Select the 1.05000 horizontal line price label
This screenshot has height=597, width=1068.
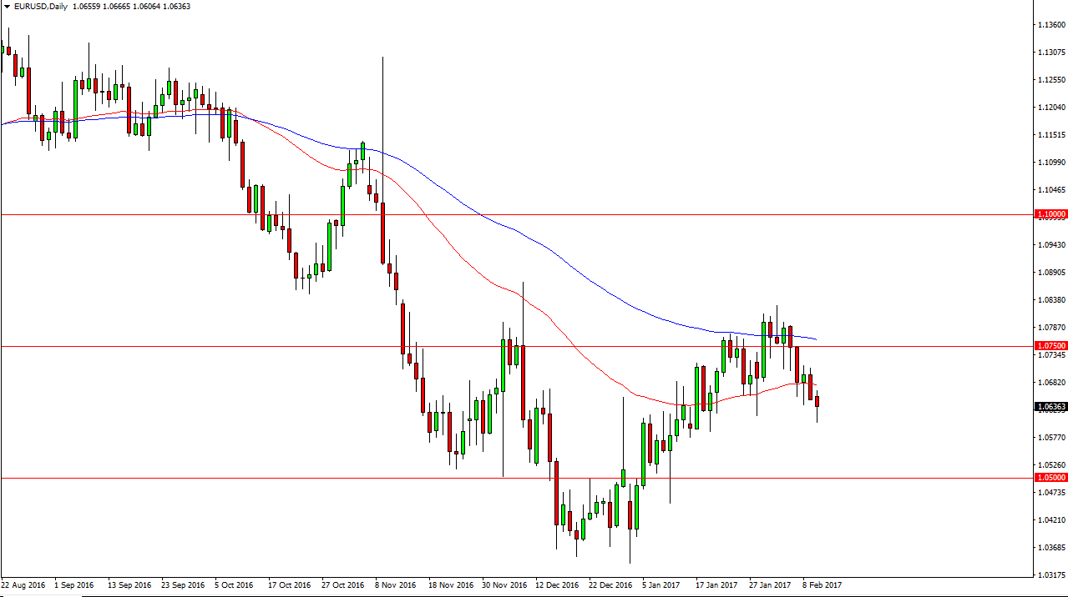coord(1051,478)
